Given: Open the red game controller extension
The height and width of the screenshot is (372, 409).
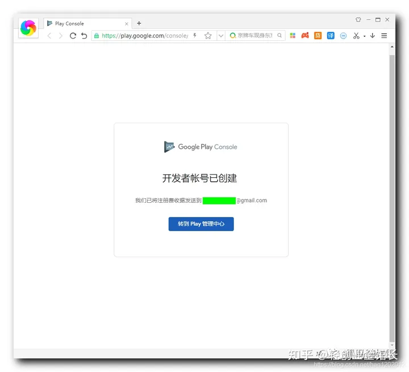Looking at the screenshot, I should [x=305, y=35].
